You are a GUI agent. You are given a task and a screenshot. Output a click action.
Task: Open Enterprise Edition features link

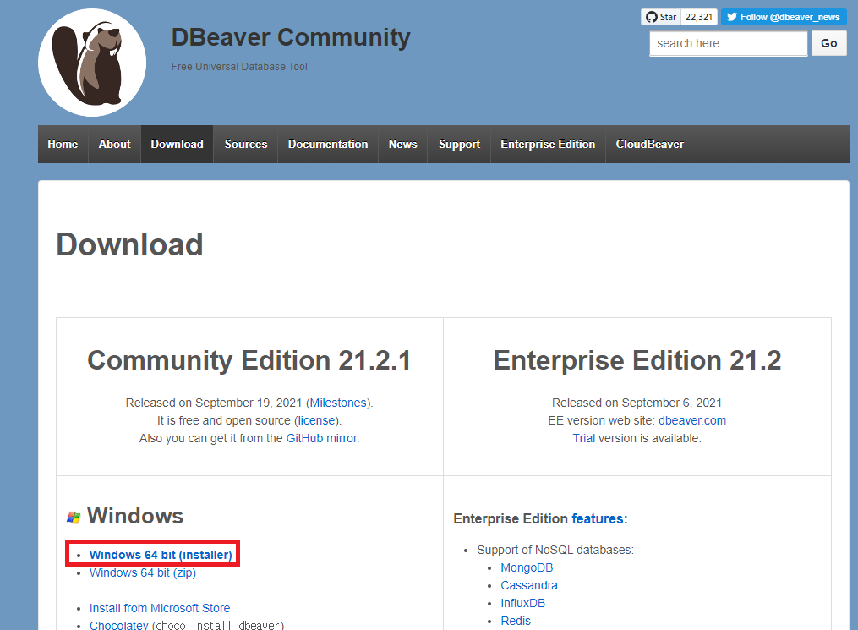tap(599, 519)
